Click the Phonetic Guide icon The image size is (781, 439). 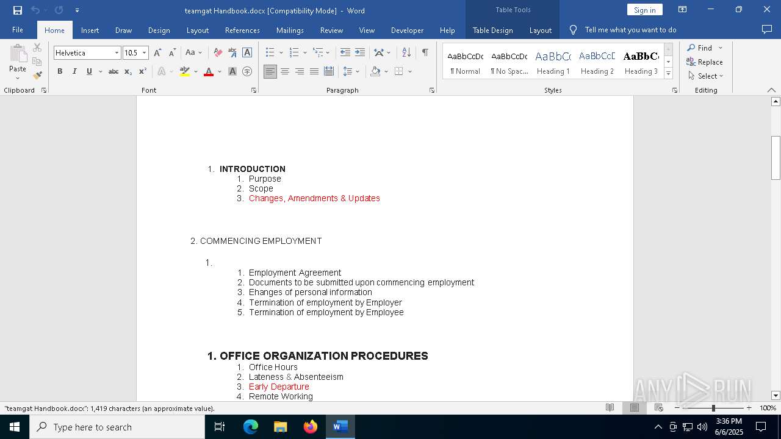(x=232, y=52)
